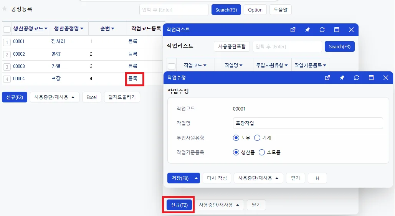The width and height of the screenshot is (395, 216).
Task: Open 작업명 column dropdown in 작업리스트
Action: click(241, 65)
